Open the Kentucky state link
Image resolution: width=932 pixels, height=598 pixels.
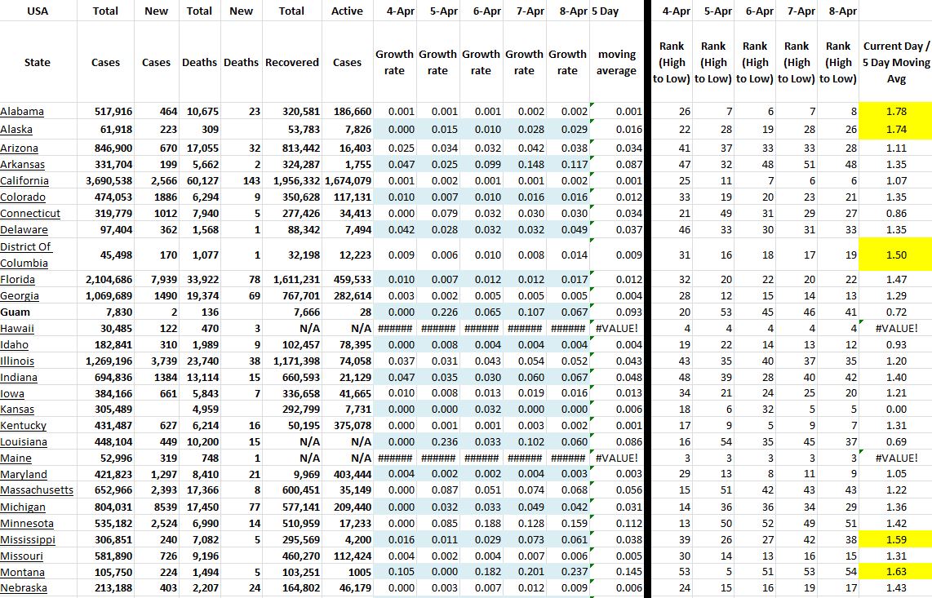pos(23,426)
